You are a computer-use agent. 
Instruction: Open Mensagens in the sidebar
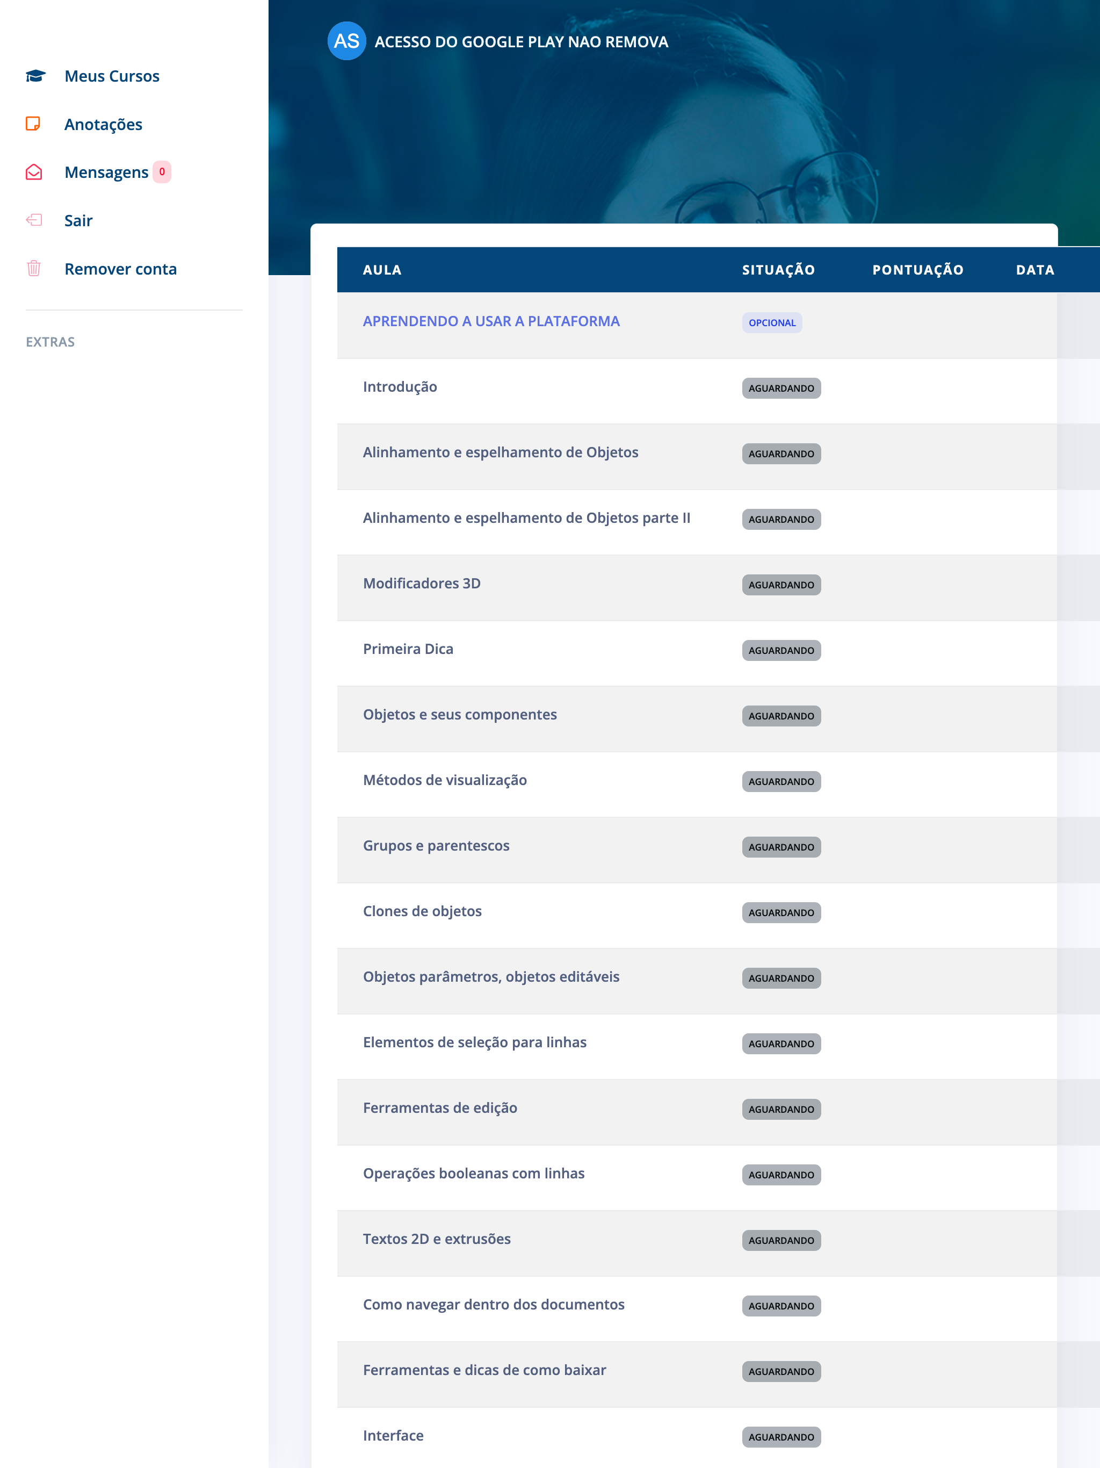click(x=106, y=172)
